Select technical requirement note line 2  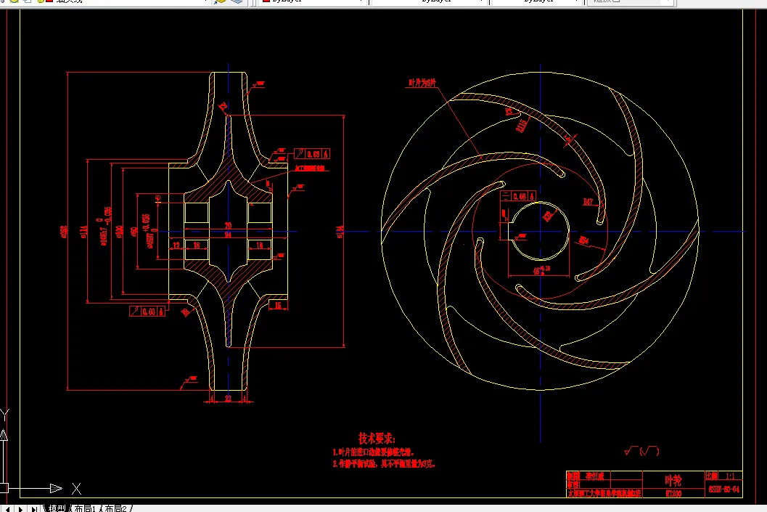[x=384, y=463]
